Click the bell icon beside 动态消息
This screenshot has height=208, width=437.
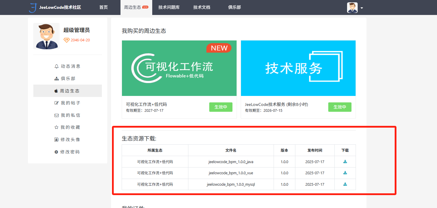[57, 66]
